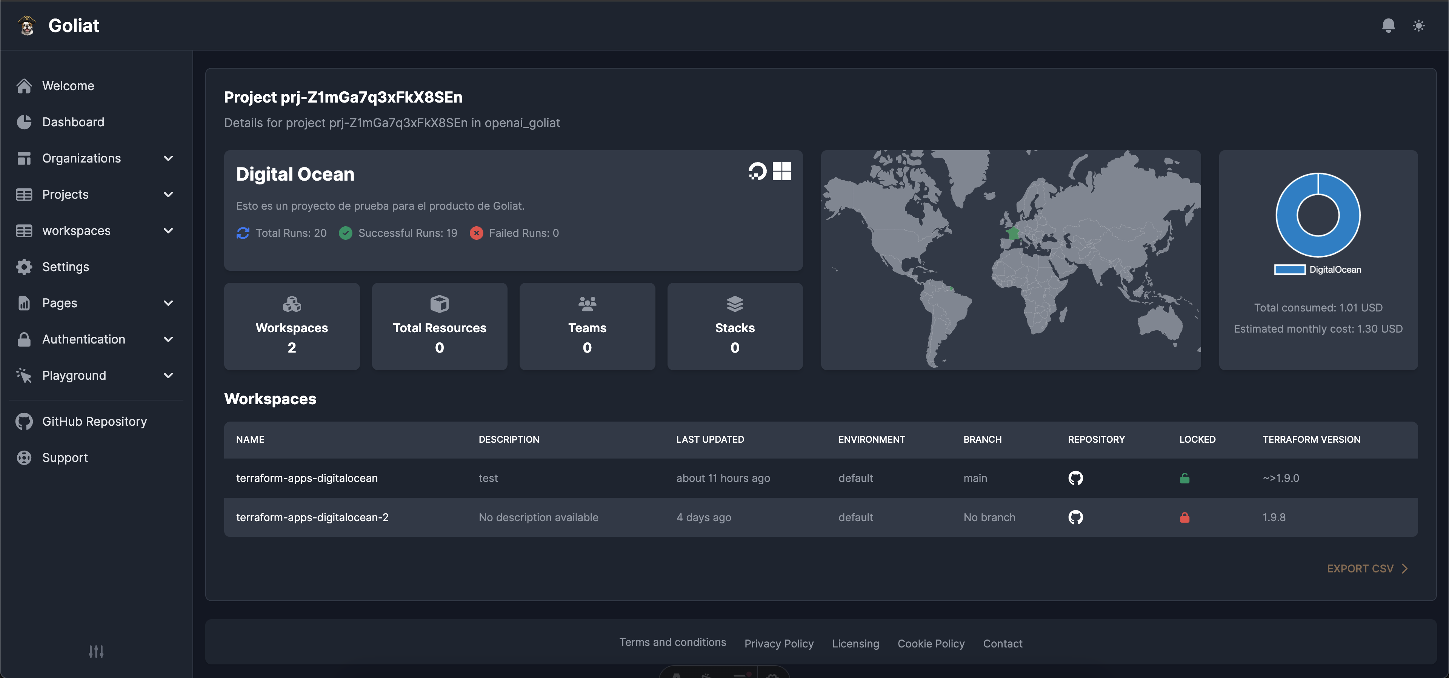Click the Projects sidebar icon

pos(24,195)
